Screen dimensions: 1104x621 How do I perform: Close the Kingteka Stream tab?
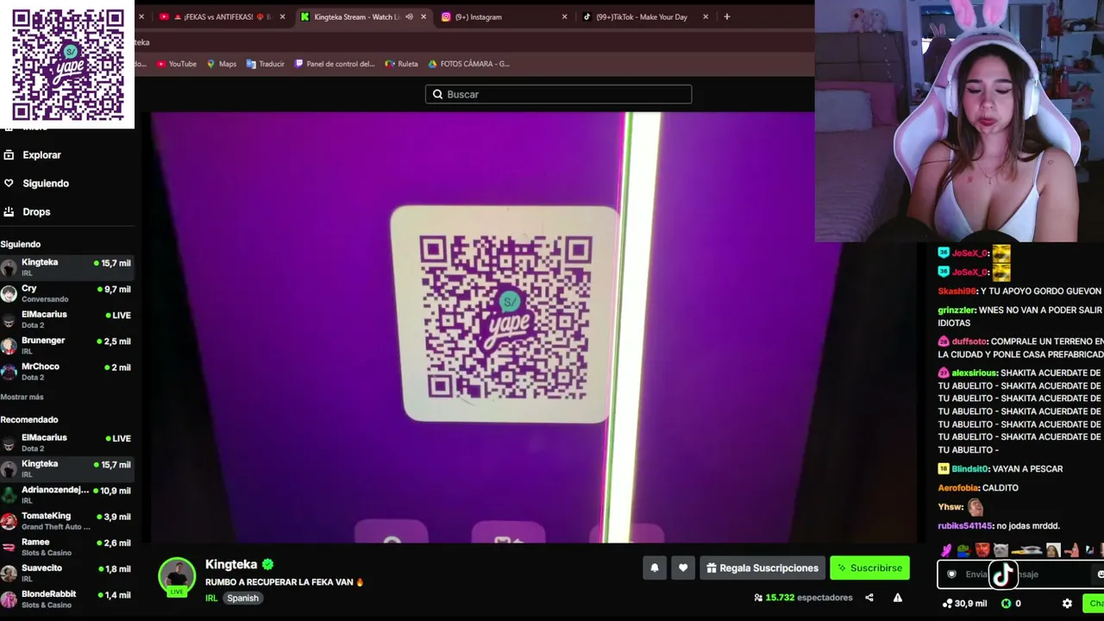click(x=423, y=16)
